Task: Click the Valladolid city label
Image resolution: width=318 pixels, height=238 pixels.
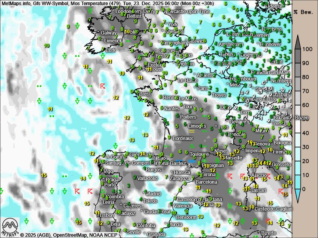Action: (147, 178)
